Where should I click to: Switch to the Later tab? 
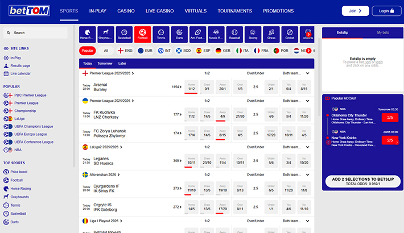pos(122,63)
